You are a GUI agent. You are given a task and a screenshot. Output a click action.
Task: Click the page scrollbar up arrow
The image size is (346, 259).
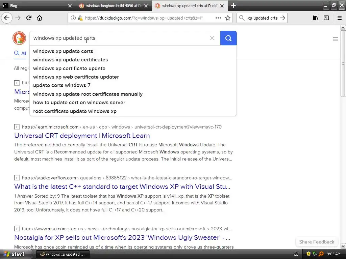343,28
